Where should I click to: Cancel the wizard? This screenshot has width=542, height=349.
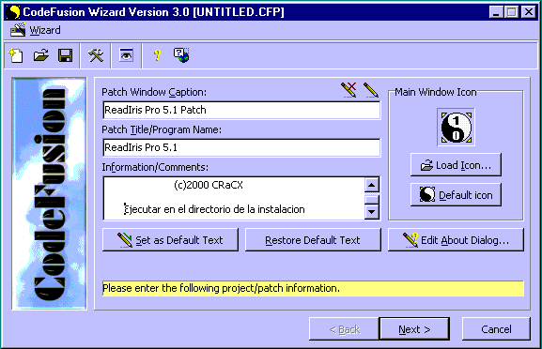click(496, 329)
